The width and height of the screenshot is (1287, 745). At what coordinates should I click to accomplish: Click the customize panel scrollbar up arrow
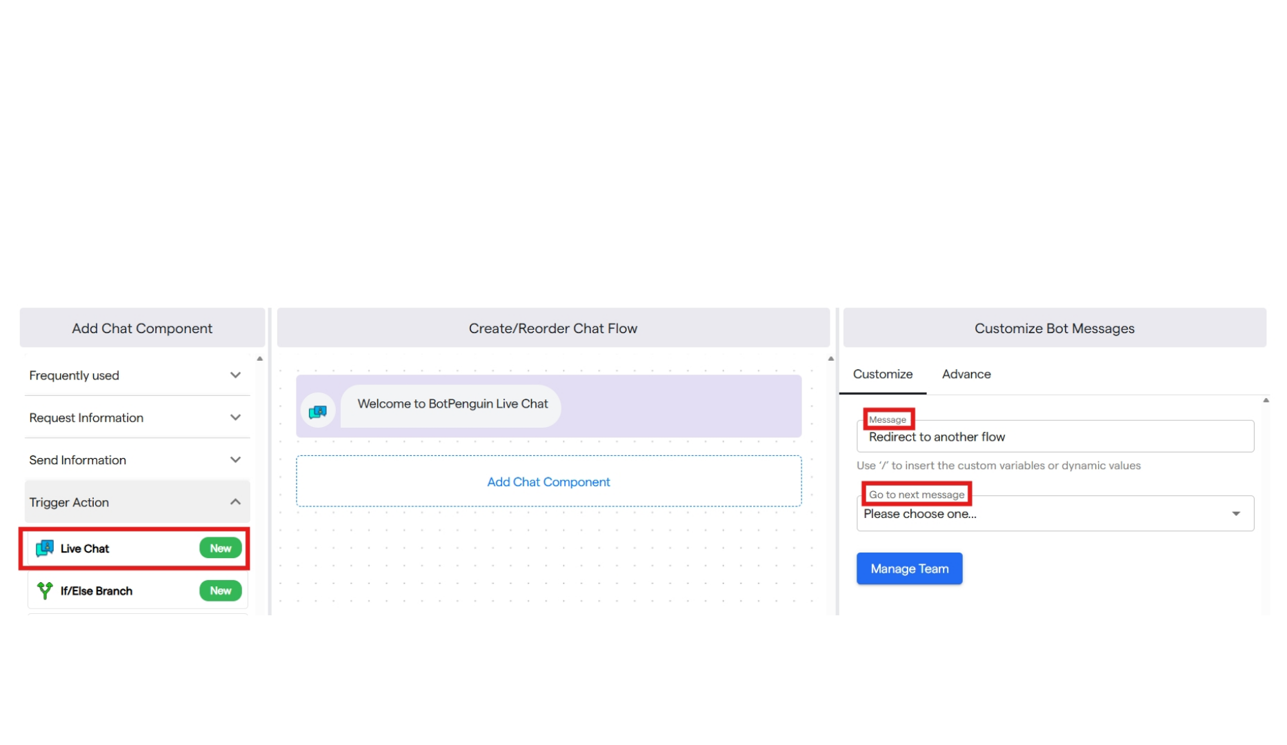1266,400
